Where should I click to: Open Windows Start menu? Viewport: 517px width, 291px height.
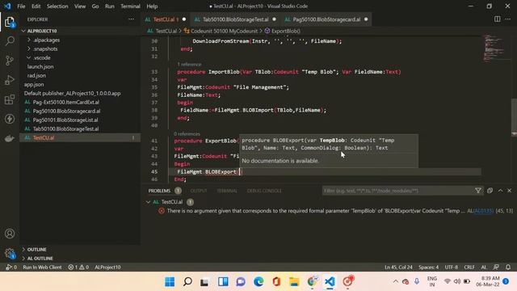coord(170,281)
